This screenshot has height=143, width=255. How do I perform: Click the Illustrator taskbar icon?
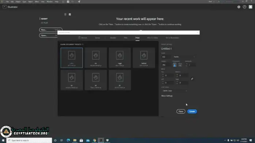coord(101,140)
